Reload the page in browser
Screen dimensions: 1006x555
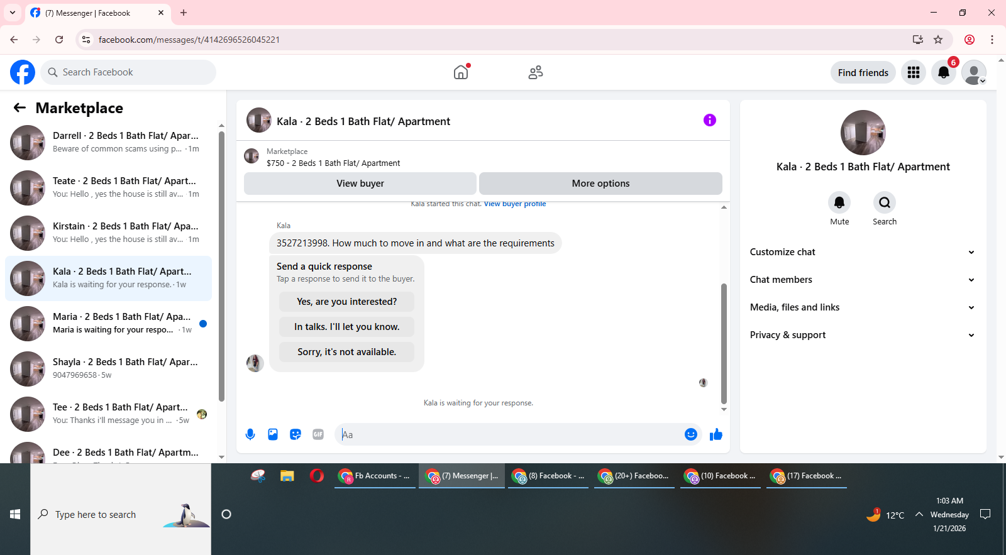tap(59, 40)
